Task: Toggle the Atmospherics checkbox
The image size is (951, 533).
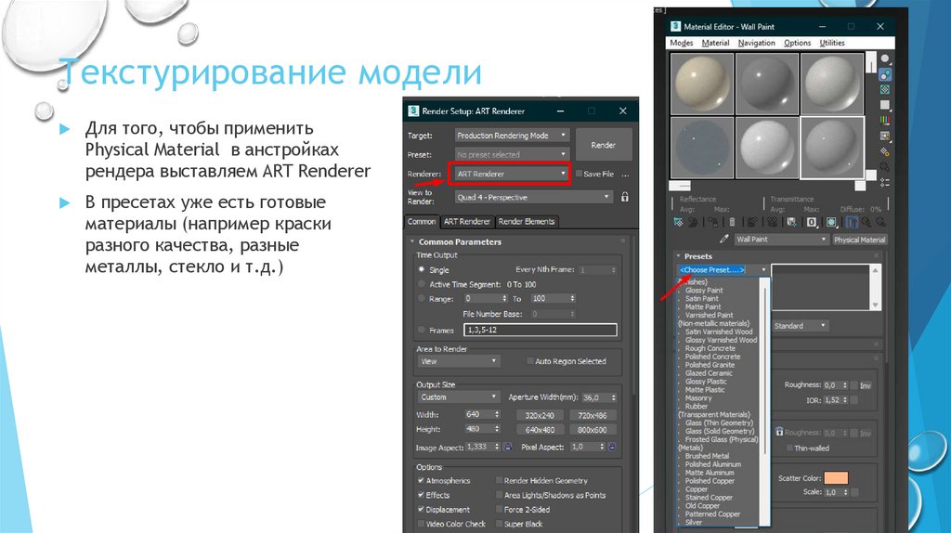Action: pos(421,480)
